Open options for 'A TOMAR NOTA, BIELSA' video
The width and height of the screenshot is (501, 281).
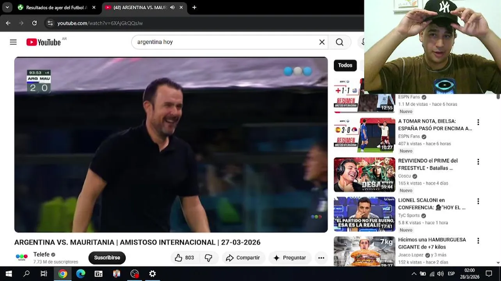[x=478, y=122]
